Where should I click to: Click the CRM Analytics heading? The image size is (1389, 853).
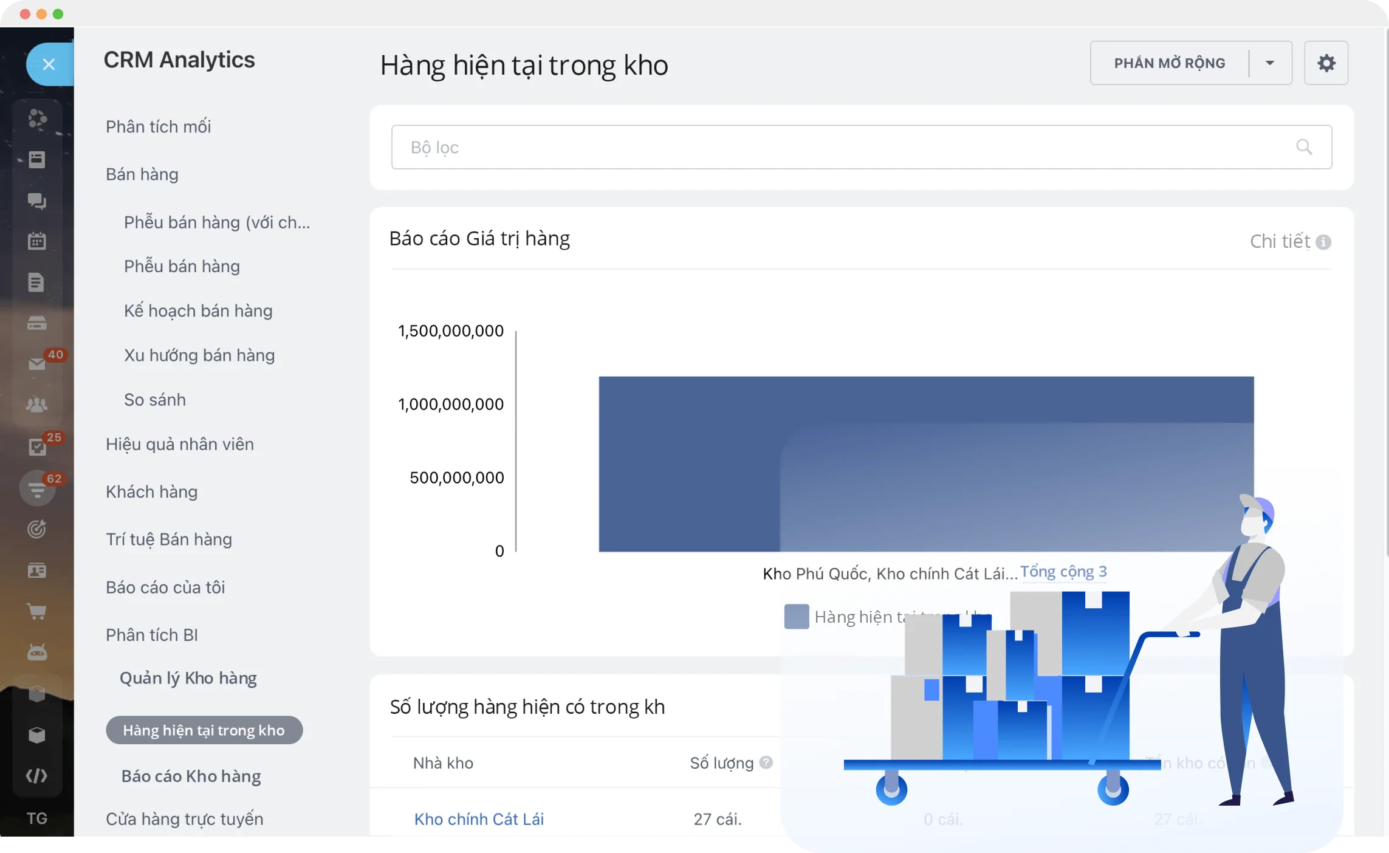[x=179, y=60]
